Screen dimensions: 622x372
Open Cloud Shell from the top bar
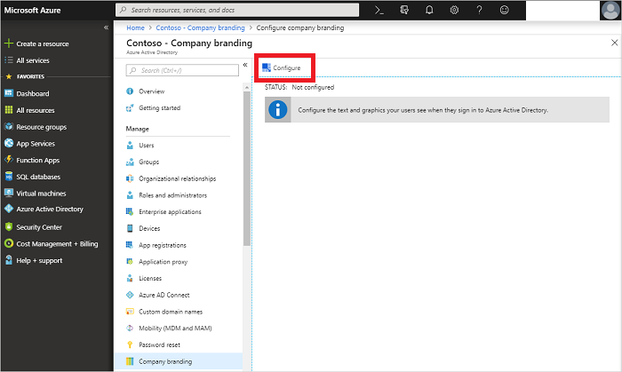379,11
